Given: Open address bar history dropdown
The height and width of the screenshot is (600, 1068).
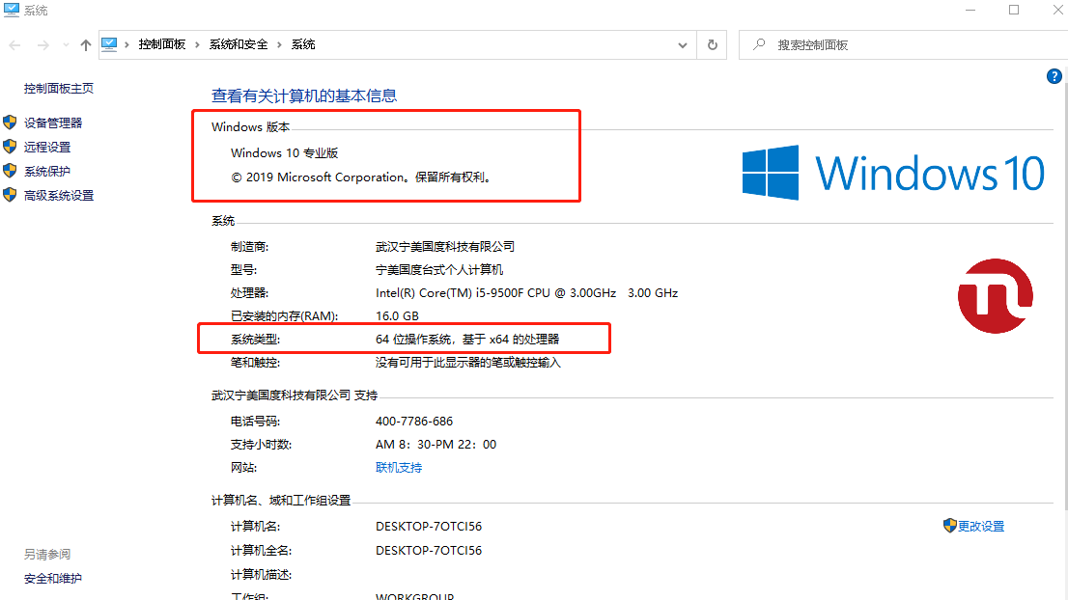Looking at the screenshot, I should click(x=683, y=45).
